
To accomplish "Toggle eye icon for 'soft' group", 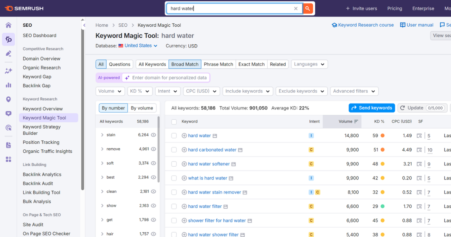I will 153,163.
